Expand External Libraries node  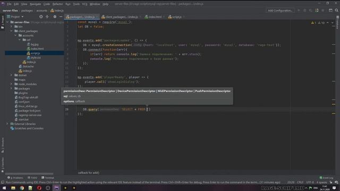point(7,124)
